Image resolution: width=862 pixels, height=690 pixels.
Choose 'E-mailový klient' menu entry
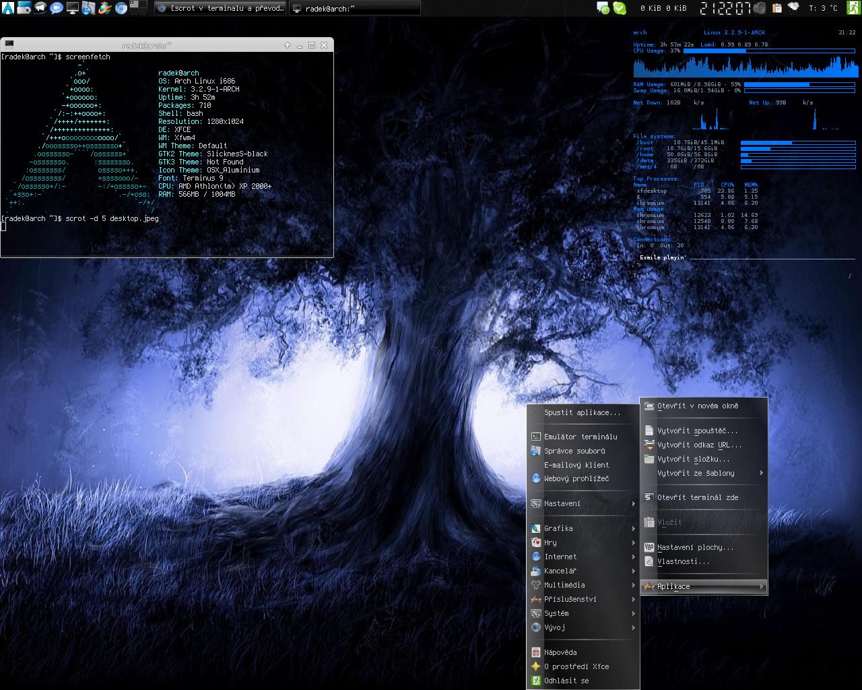pos(582,465)
